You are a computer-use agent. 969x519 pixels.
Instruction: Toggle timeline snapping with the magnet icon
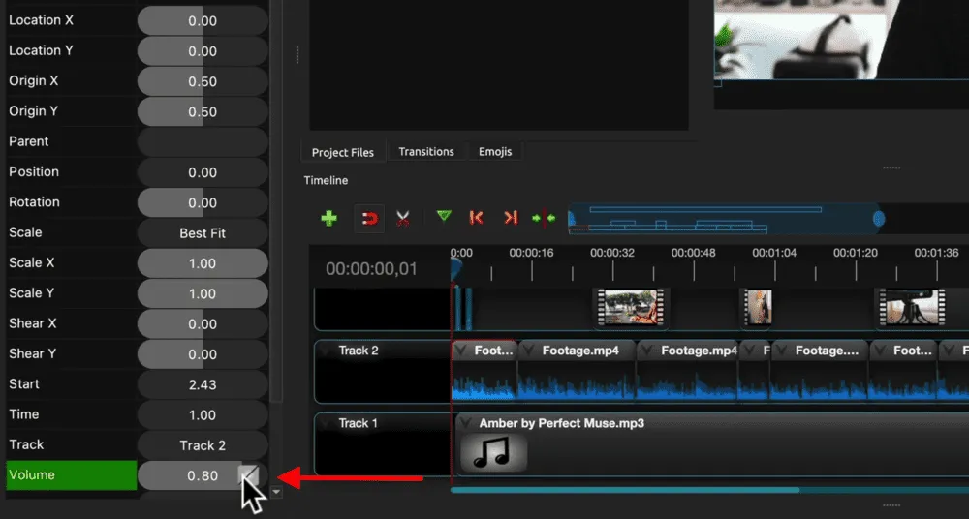coord(369,219)
